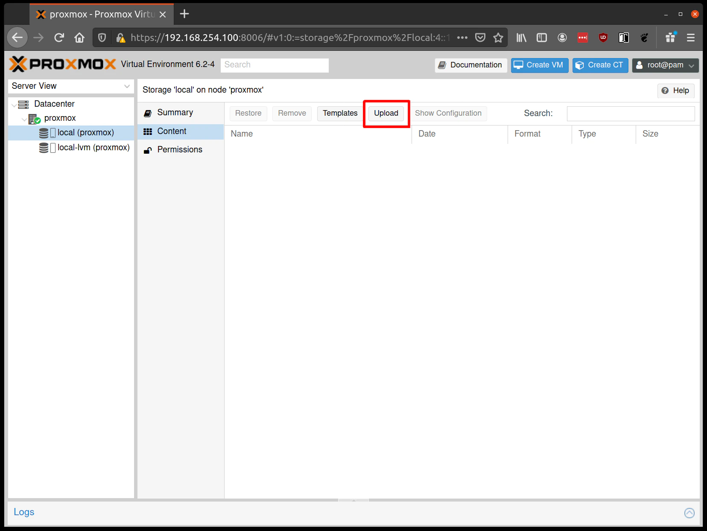Open the GNOME footprint extension icon
The width and height of the screenshot is (707, 531).
pos(644,38)
